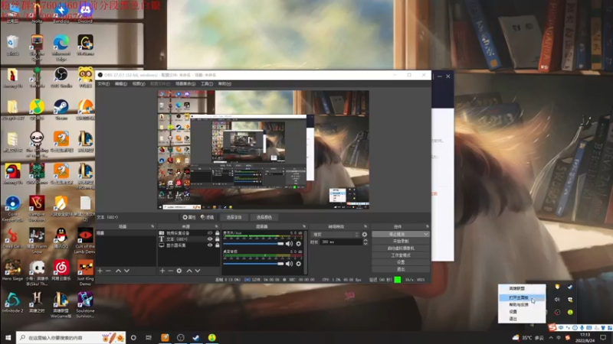Toggle visibility of 视频采集设备 source
Viewport: 613px width, 344px height.
[210, 233]
